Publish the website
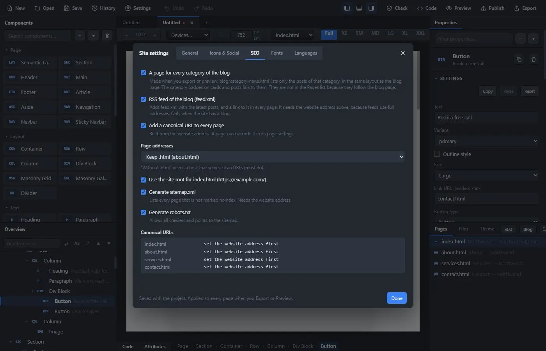The width and height of the screenshot is (546, 351). [493, 8]
